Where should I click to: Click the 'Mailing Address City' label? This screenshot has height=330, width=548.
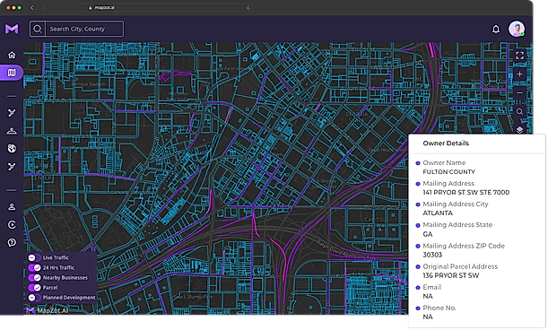pyautogui.click(x=456, y=204)
